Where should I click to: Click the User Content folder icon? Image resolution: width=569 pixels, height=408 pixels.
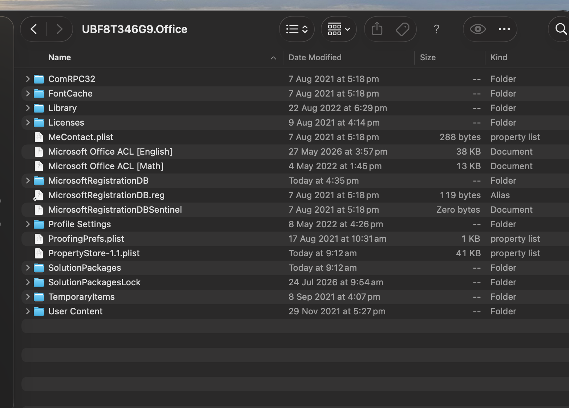pyautogui.click(x=39, y=311)
